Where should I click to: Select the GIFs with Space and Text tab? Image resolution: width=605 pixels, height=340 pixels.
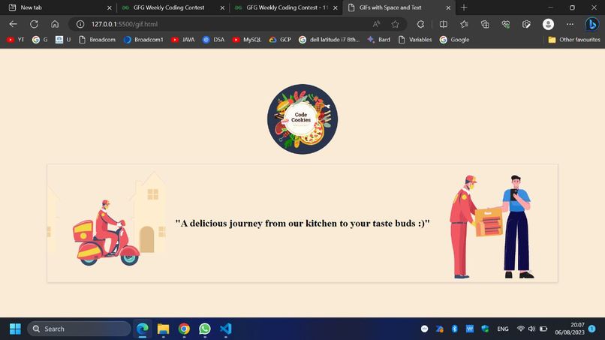coord(398,8)
